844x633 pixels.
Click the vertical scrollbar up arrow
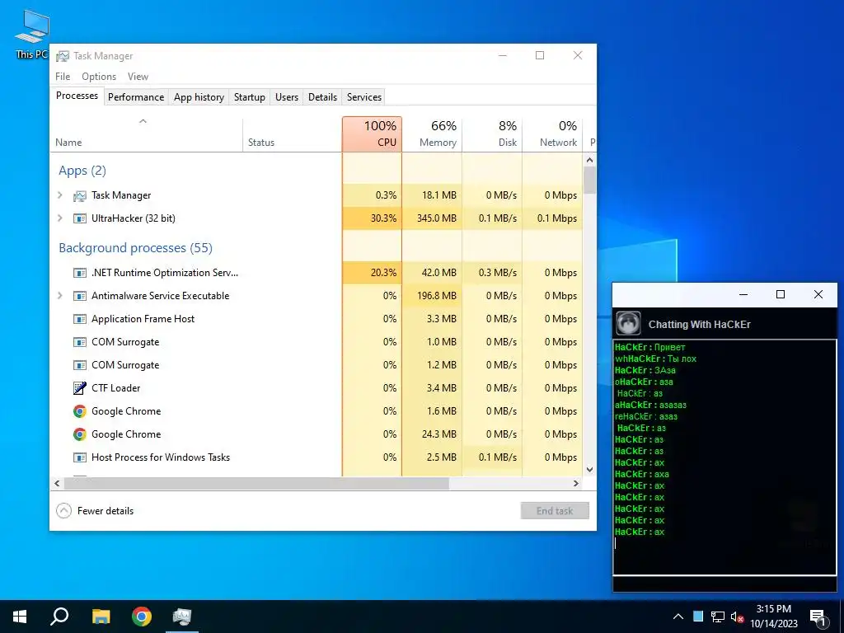click(x=589, y=160)
